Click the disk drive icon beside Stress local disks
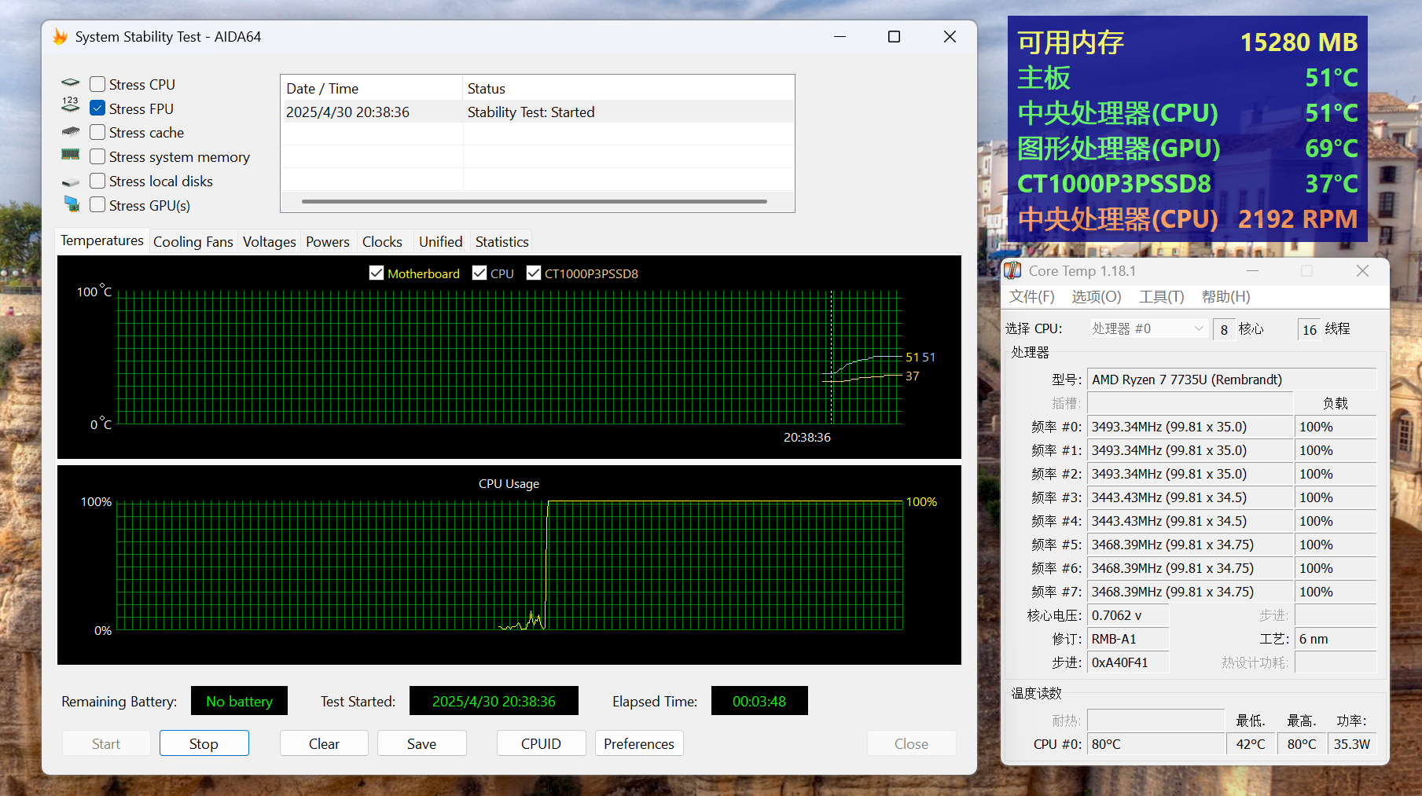The height and width of the screenshot is (796, 1422). [71, 182]
